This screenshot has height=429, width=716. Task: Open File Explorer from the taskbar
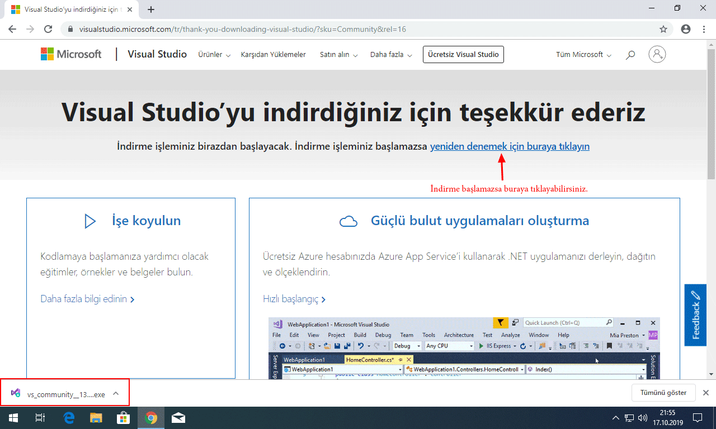[x=96, y=418]
